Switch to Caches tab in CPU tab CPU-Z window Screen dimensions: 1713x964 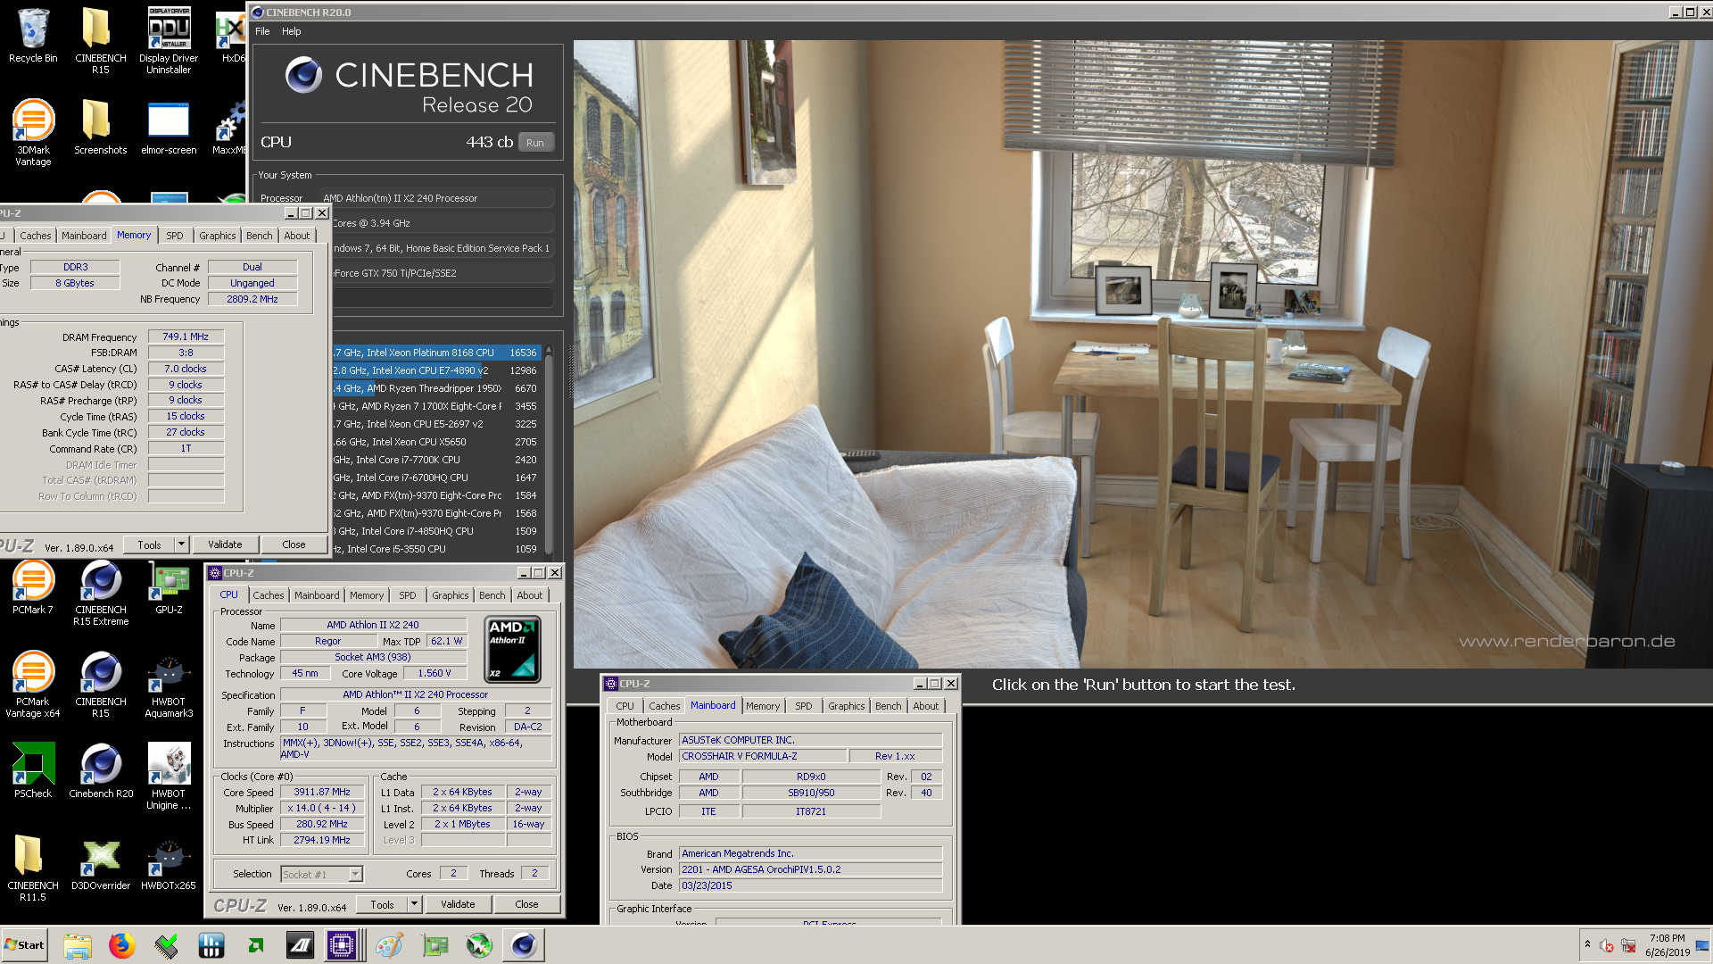(268, 595)
